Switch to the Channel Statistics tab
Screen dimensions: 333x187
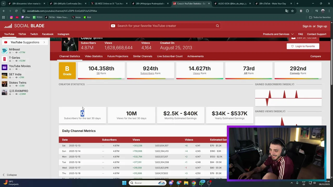69,56
